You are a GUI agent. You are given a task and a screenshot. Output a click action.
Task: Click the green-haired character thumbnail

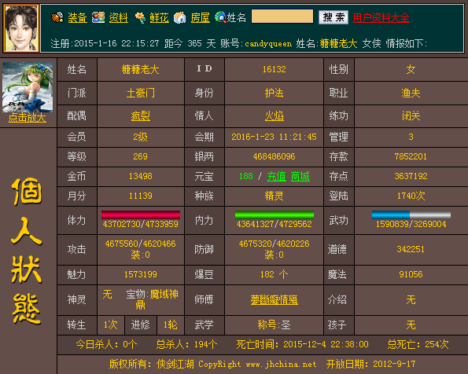pyautogui.click(x=28, y=87)
